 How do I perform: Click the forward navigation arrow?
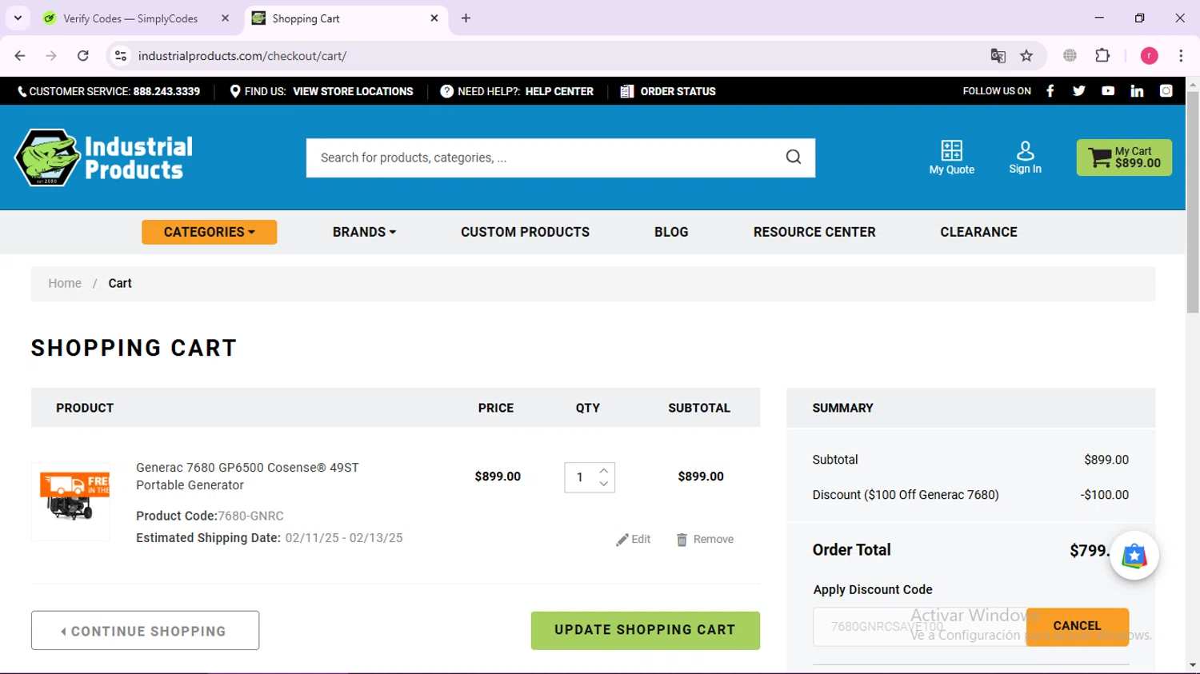[51, 56]
